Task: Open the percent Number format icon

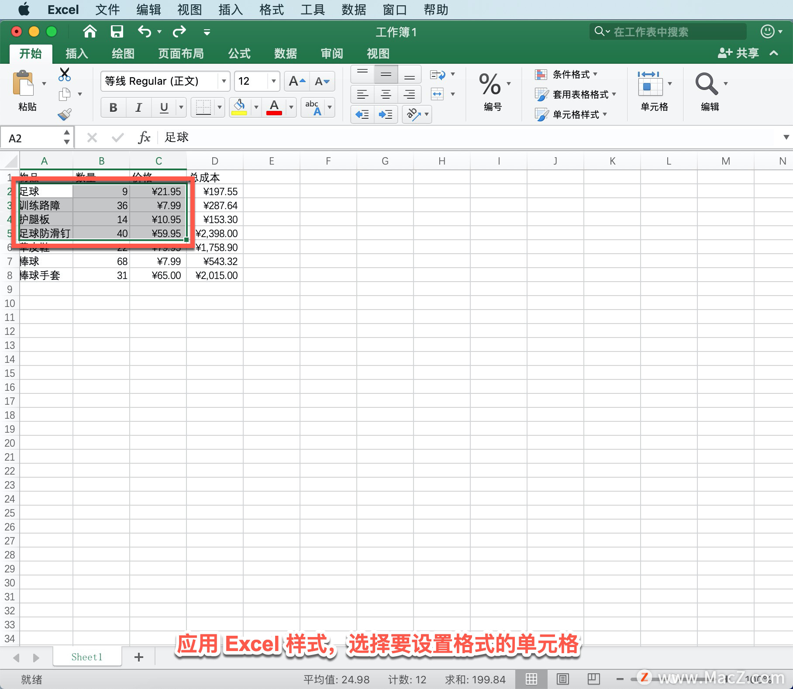Action: click(490, 84)
